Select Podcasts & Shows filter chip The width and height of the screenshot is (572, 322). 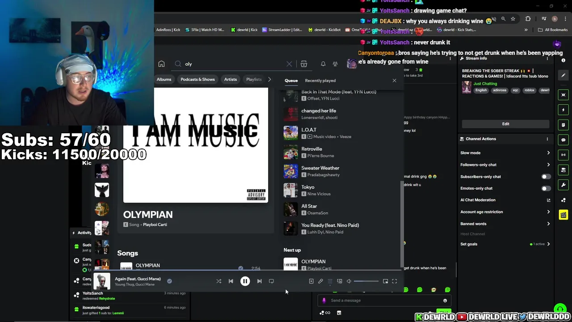pyautogui.click(x=198, y=79)
